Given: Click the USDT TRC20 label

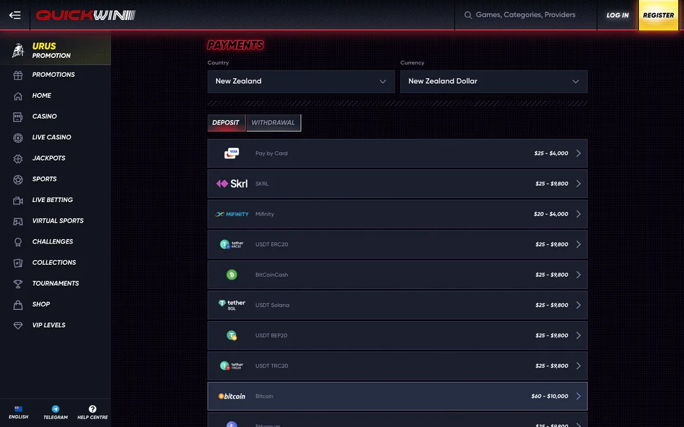Looking at the screenshot, I should (x=272, y=366).
